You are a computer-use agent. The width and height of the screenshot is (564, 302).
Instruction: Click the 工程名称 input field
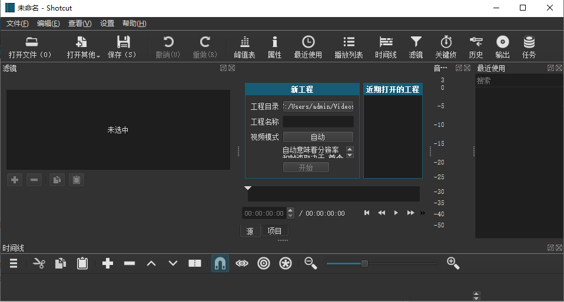pos(318,122)
